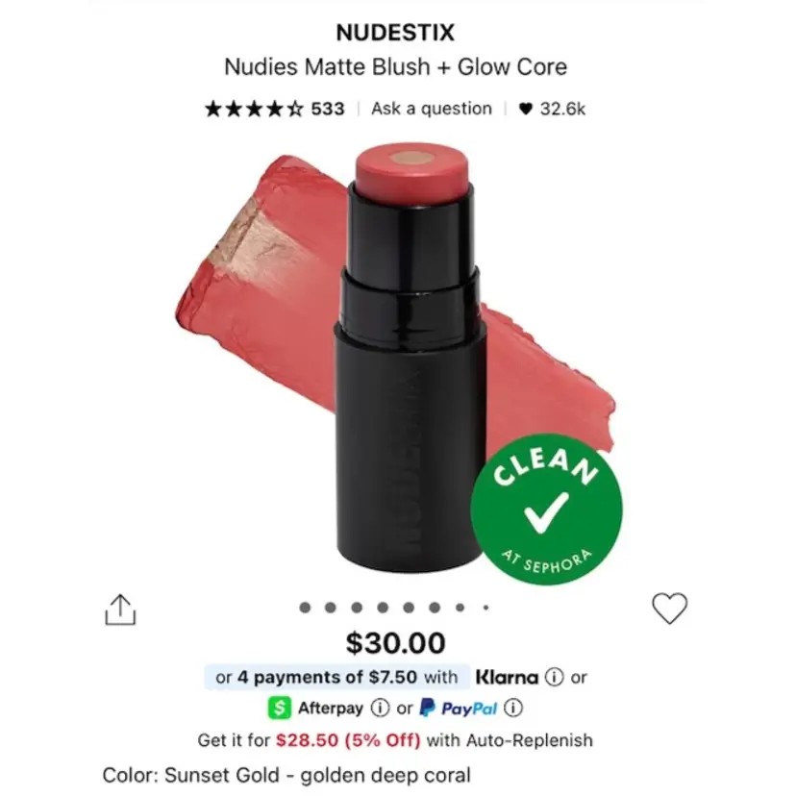Open the star ratings with 533 reviews

pyautogui.click(x=275, y=109)
